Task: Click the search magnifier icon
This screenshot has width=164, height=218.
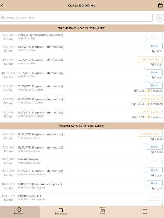Action: [3, 17]
